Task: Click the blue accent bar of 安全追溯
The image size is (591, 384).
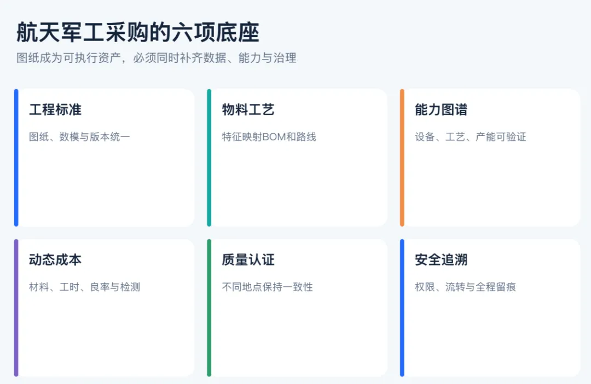Action: 402,308
